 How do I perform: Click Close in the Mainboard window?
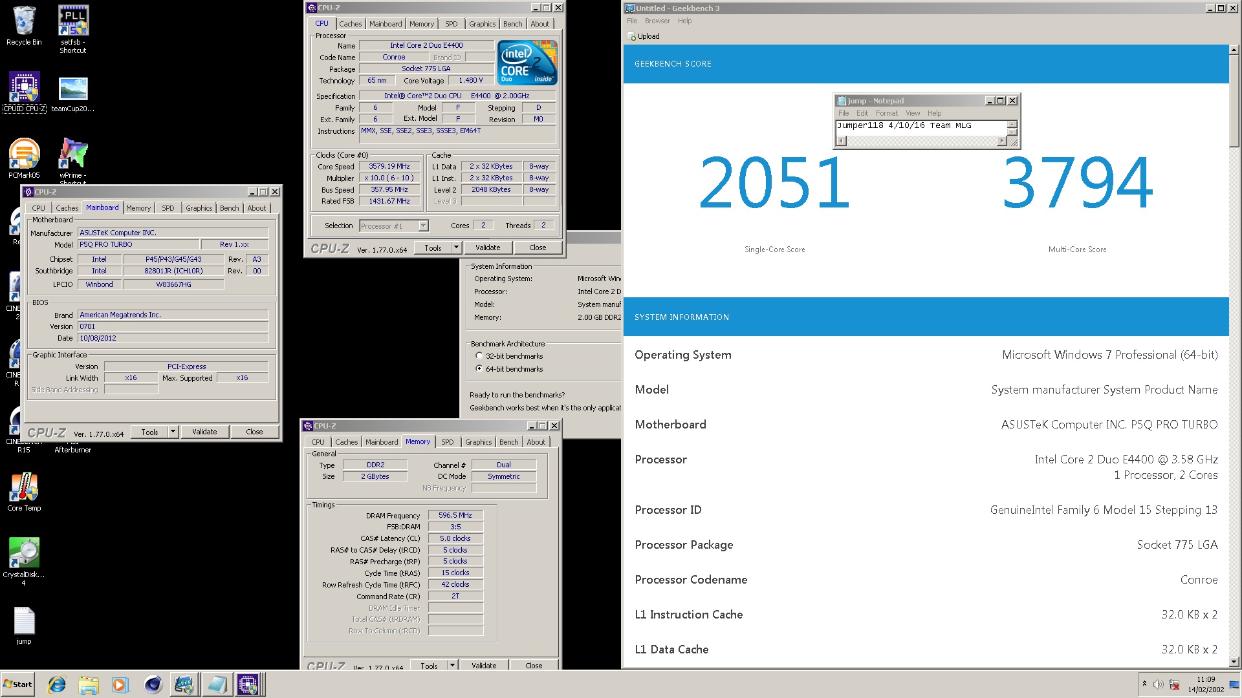coord(254,432)
